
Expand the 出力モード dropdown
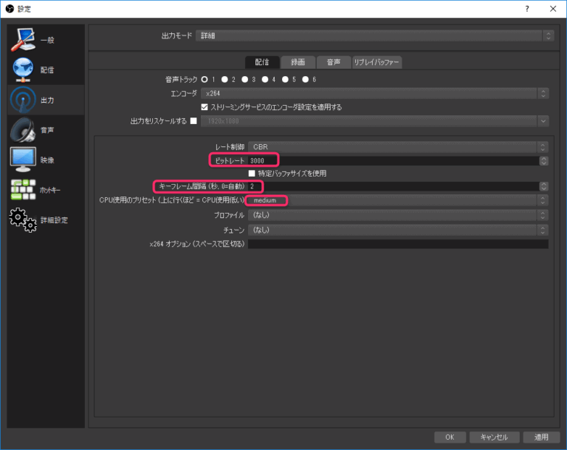375,35
